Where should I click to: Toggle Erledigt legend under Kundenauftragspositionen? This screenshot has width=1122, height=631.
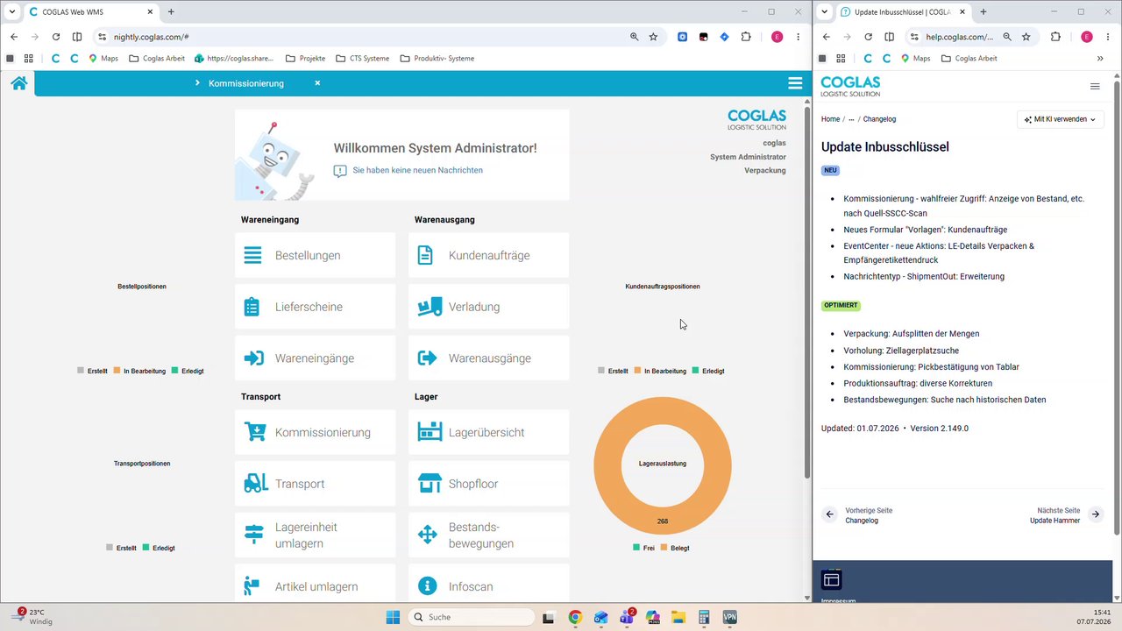[x=708, y=371]
